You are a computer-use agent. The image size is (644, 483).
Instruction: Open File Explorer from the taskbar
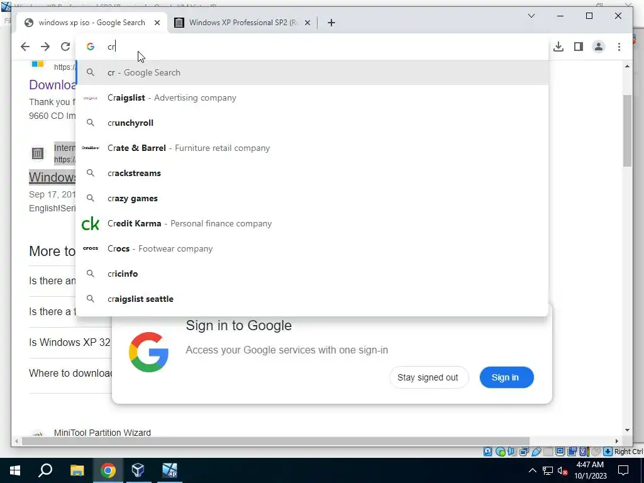[77, 470]
